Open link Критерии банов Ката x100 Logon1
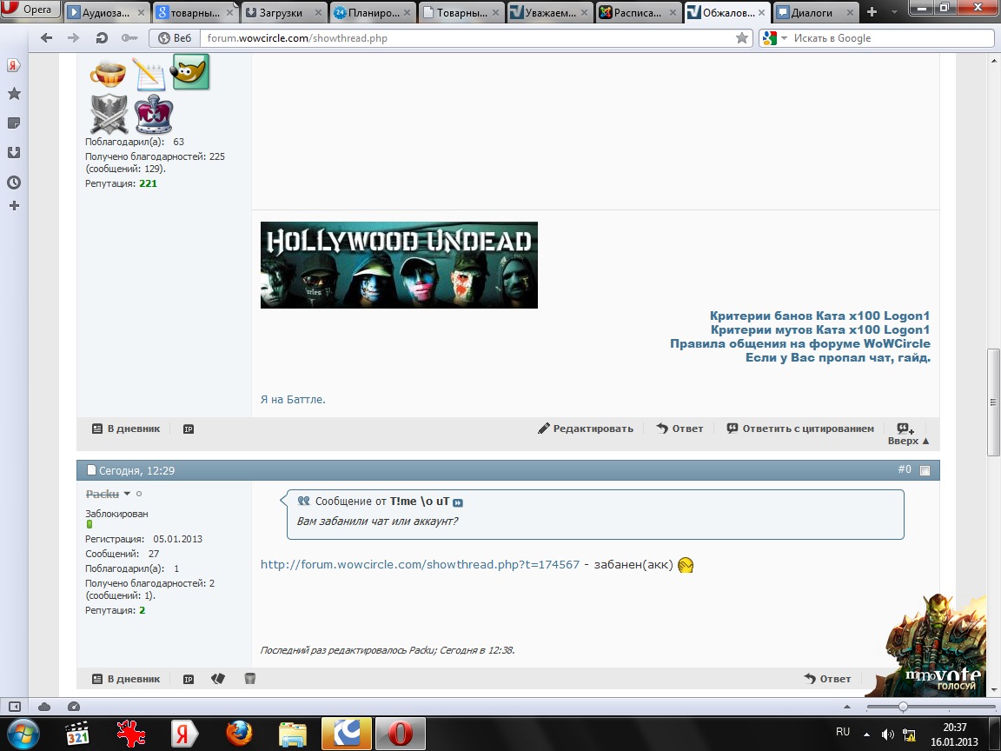Screen dimensions: 1001x751 tap(819, 316)
